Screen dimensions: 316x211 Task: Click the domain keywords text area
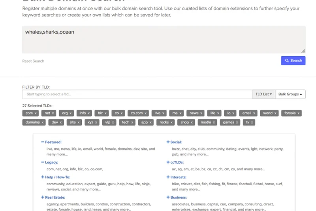[164, 40]
